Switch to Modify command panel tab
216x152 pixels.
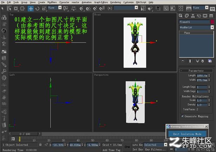tap(186, 16)
